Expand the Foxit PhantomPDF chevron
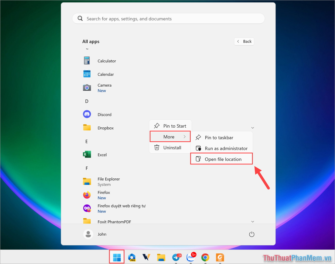Screen dimensions: 335x264 (x=253, y=221)
